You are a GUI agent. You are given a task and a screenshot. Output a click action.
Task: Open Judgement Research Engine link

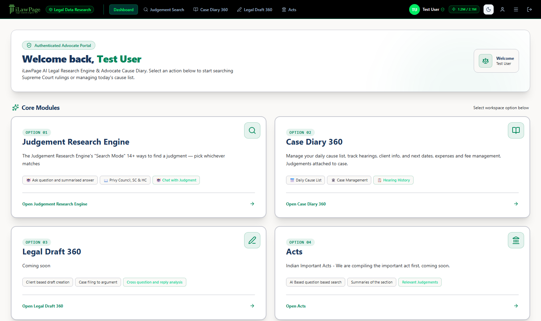point(55,204)
